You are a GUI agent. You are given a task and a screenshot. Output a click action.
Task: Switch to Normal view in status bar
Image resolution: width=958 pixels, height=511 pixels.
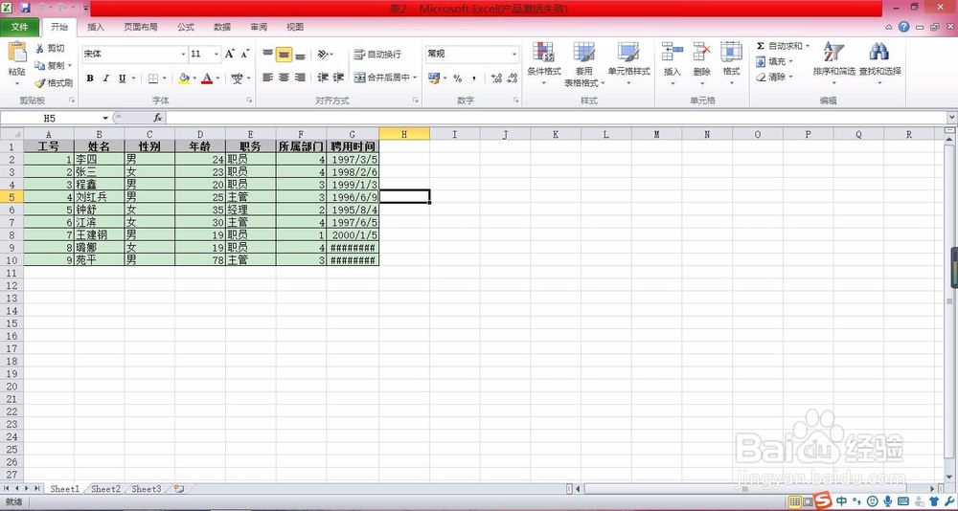point(795,501)
